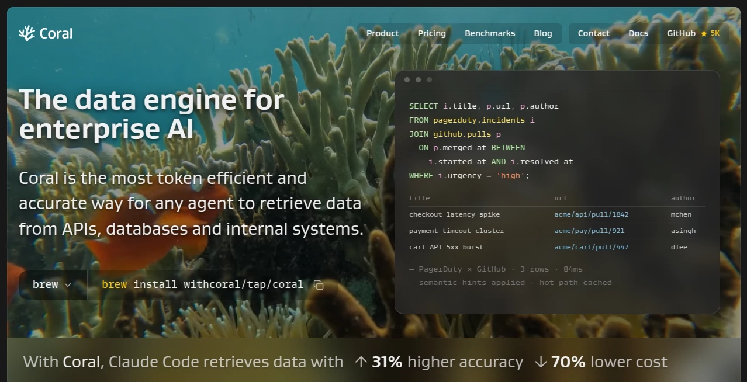Click 'The data engine for enterprise AI' headline

click(x=152, y=114)
